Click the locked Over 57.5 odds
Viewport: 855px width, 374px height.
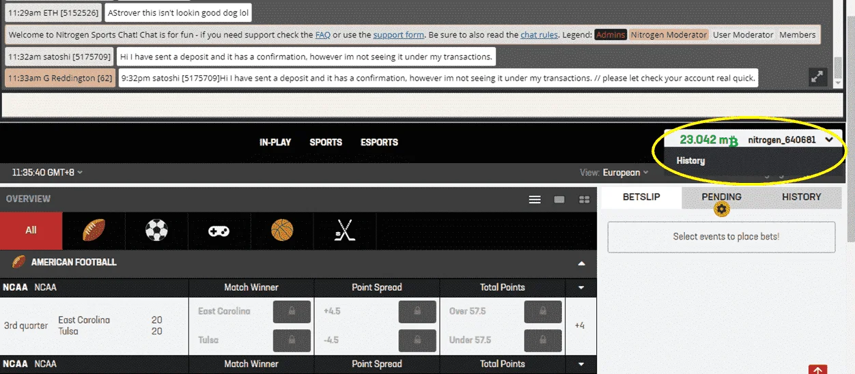[x=543, y=312]
